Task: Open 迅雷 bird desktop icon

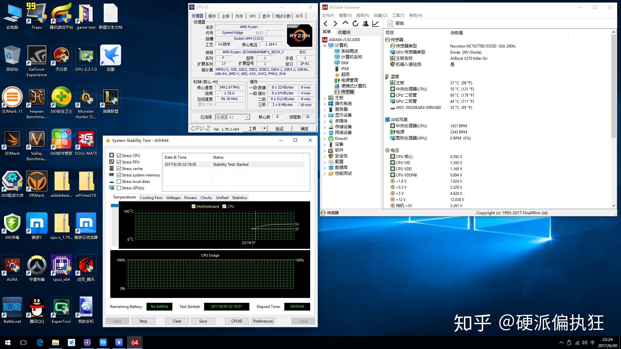Action: point(110,58)
